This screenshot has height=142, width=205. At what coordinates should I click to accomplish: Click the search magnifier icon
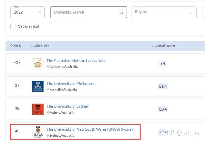tap(121, 13)
